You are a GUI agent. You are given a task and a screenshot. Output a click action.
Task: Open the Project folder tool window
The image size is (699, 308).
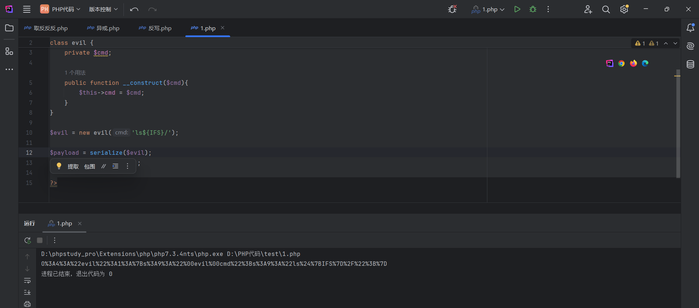click(9, 28)
